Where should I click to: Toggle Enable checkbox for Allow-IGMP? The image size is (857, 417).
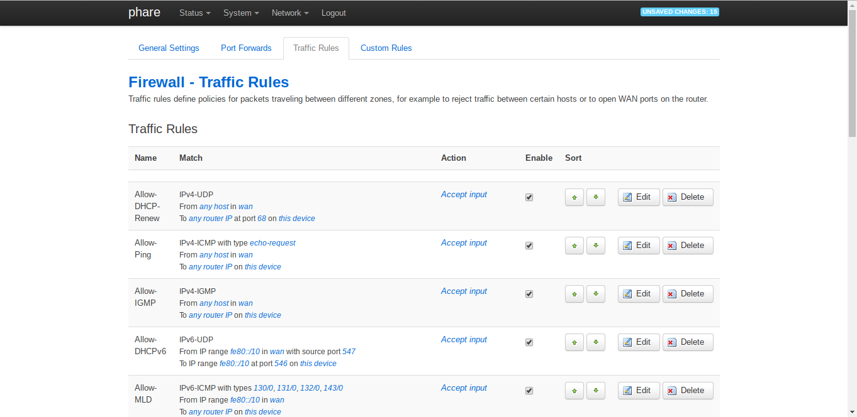tap(529, 294)
